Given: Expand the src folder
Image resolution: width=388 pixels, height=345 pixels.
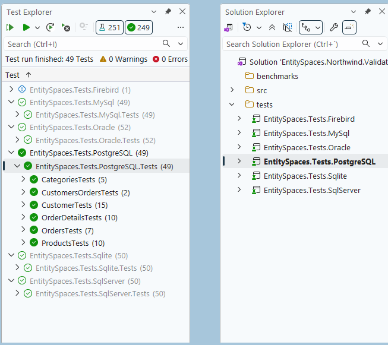Looking at the screenshot, I should tap(232, 90).
